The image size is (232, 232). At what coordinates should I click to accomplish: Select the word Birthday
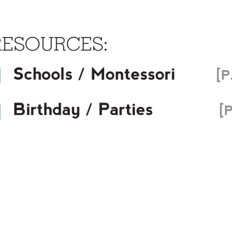point(47,110)
